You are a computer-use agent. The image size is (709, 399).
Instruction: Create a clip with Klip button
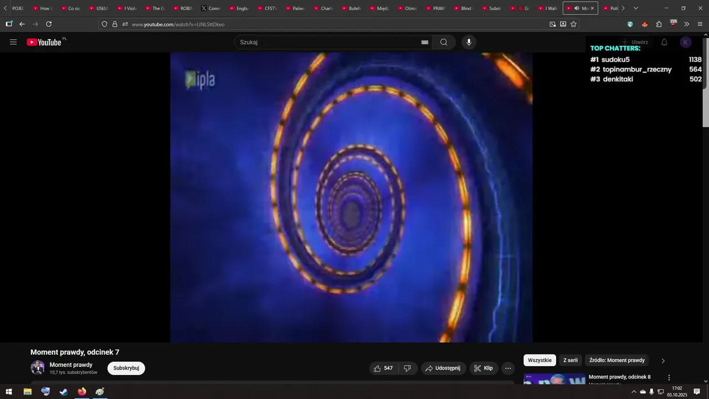(x=484, y=368)
